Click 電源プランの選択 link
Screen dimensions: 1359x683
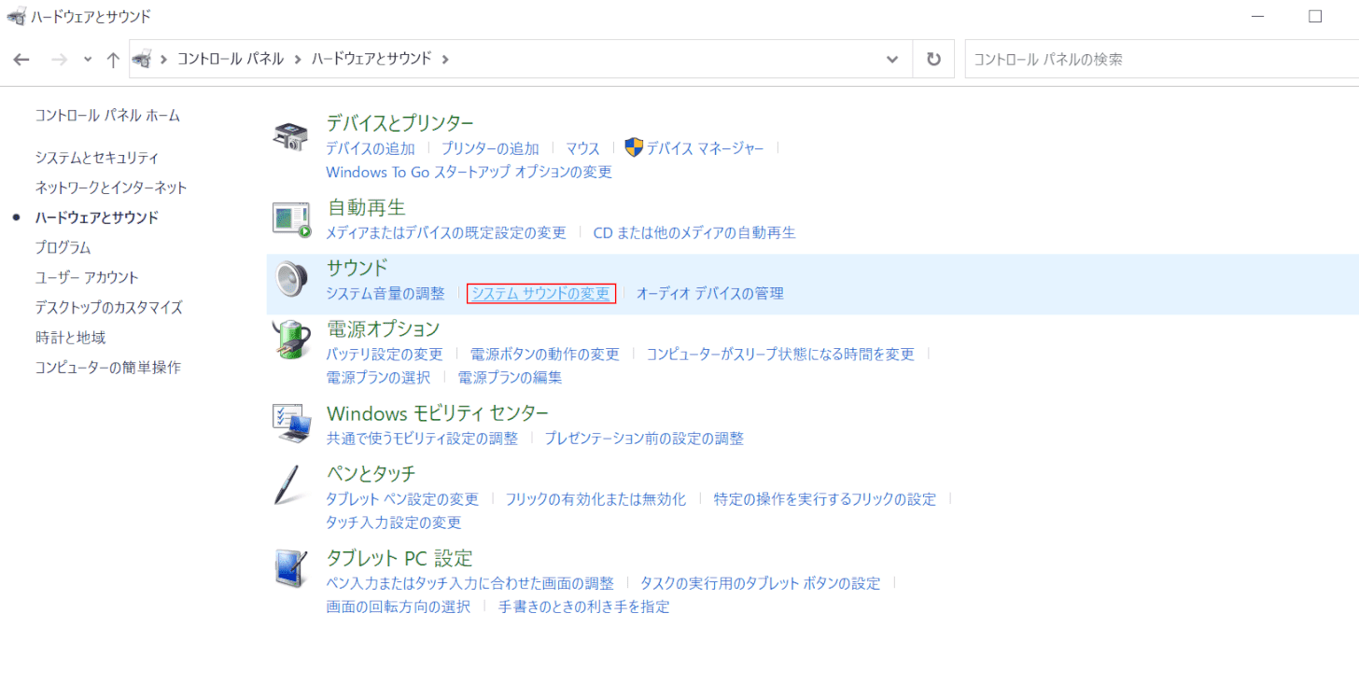pos(378,377)
